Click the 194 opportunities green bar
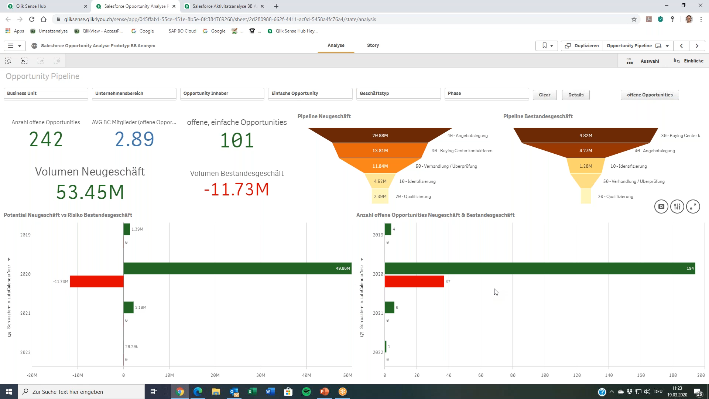Image resolution: width=709 pixels, height=399 pixels. [x=540, y=268]
